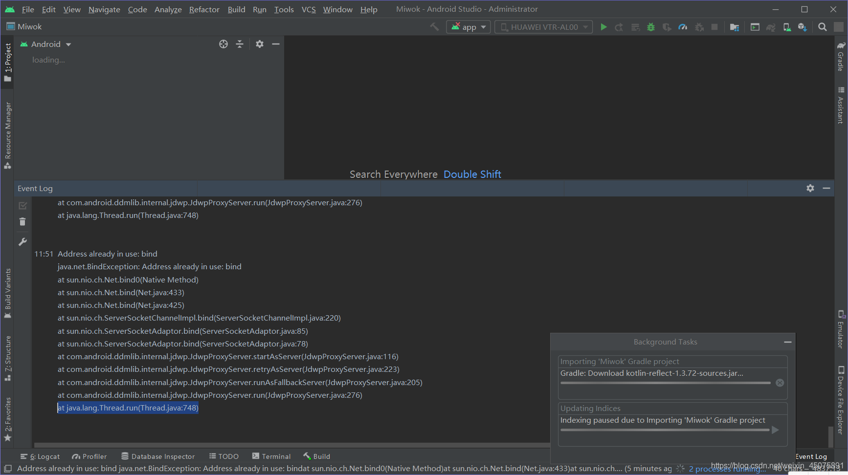Open the HUAWEI VTR-AL00 device dropdown
Screen dimensions: 848x475
544,27
